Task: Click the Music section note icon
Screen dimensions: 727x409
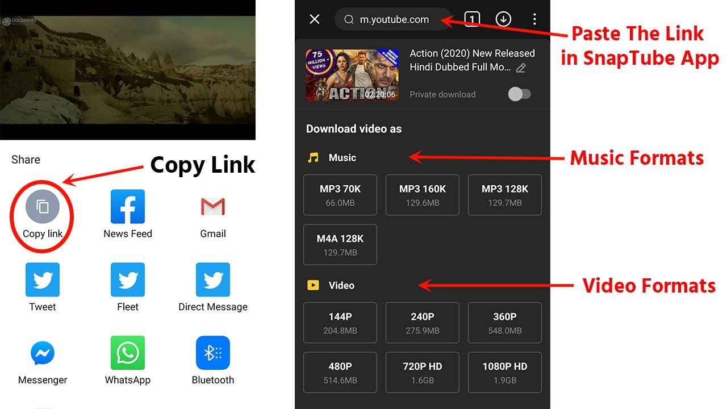Action: click(x=313, y=157)
